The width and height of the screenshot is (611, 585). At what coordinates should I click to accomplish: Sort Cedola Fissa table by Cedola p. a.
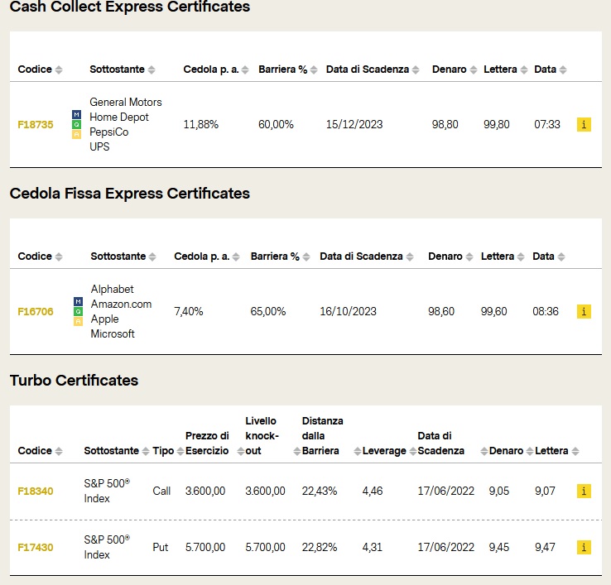pyautogui.click(x=236, y=257)
